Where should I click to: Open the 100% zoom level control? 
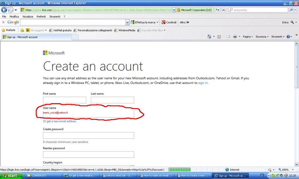286,169
